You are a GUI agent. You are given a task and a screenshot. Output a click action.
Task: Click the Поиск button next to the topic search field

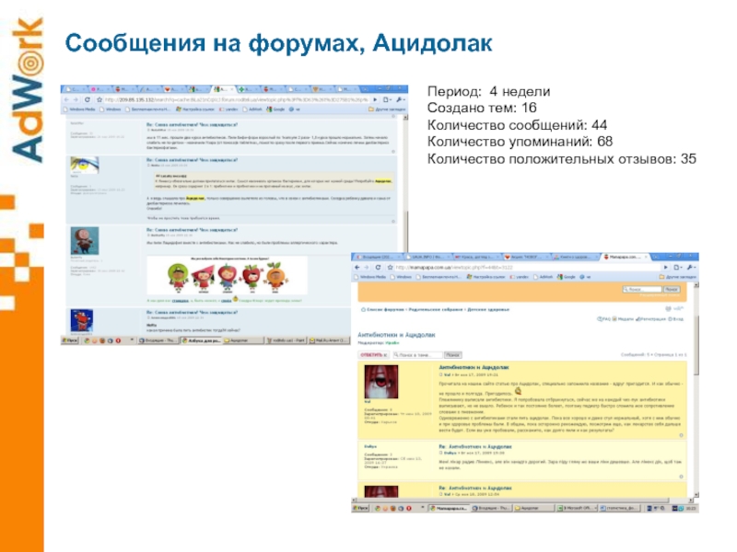(x=453, y=355)
